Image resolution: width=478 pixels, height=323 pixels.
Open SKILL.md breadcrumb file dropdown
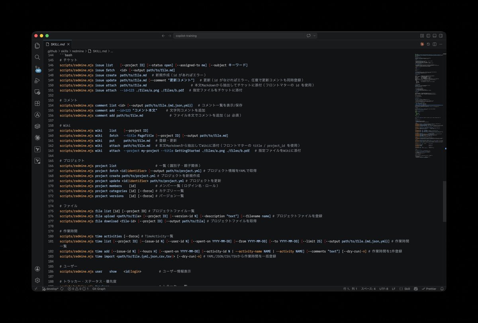point(98,51)
